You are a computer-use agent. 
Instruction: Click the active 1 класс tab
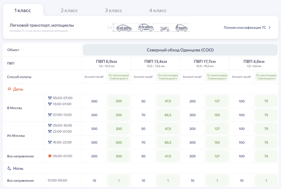point(23,11)
